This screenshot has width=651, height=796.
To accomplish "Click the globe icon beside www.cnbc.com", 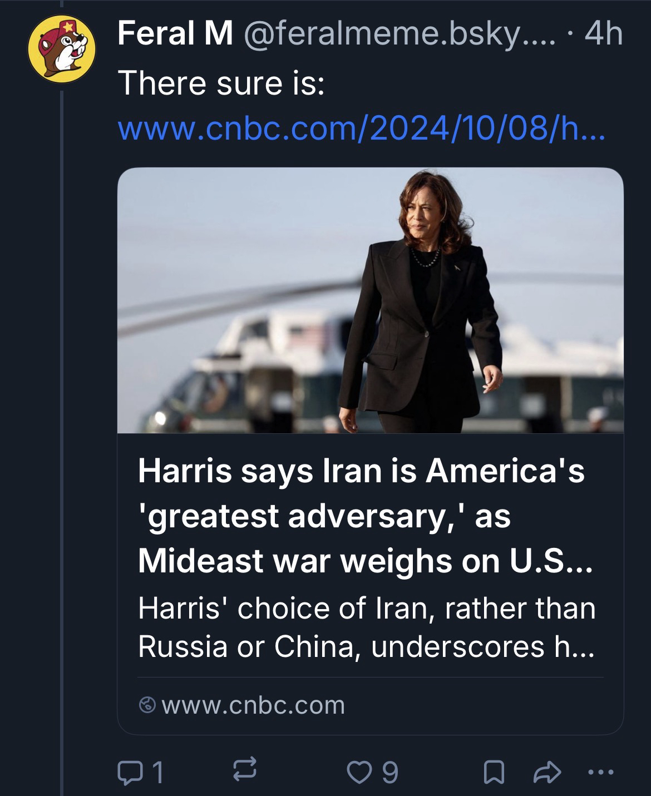I will [147, 705].
